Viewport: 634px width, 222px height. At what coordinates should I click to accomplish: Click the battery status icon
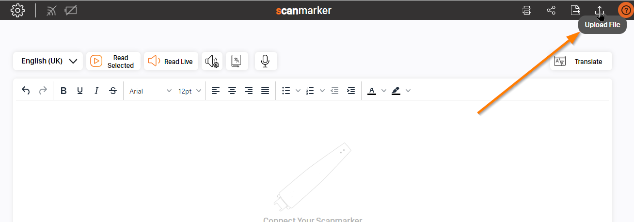pyautogui.click(x=71, y=10)
